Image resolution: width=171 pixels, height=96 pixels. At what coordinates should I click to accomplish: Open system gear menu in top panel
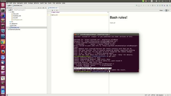pos(170,1)
